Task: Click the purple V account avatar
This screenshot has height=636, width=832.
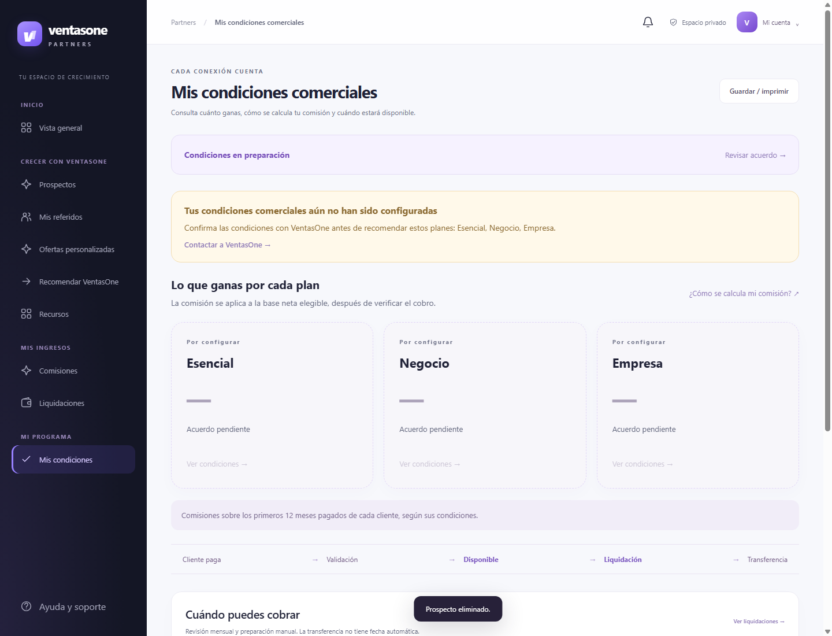Action: tap(746, 23)
